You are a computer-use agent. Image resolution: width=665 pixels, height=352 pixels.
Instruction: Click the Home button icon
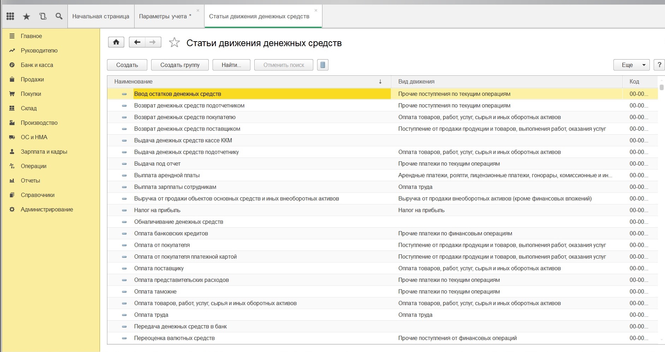click(x=116, y=42)
